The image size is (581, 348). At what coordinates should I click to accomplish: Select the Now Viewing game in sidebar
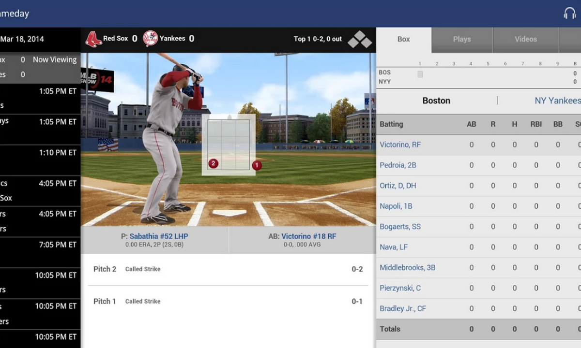40,67
